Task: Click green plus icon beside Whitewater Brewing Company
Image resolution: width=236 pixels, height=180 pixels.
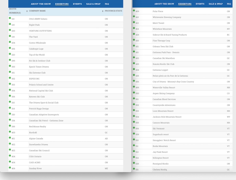Action: tap(134, 16)
